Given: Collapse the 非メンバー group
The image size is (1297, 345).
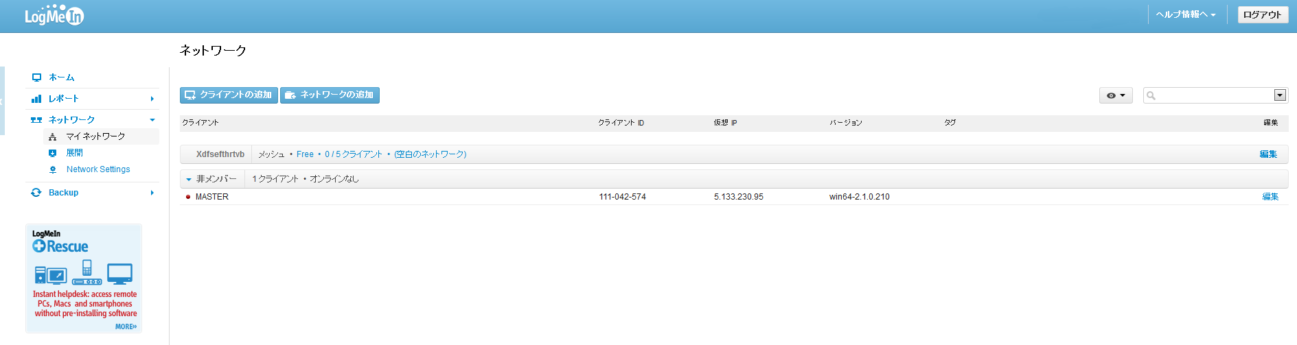Looking at the screenshot, I should click(x=189, y=179).
